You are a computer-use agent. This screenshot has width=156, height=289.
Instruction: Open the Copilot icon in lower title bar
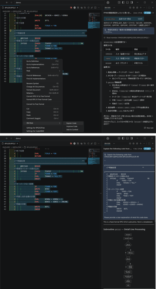point(108,138)
